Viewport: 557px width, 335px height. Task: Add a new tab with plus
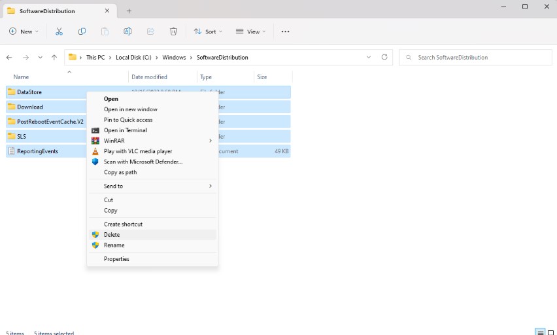[129, 11]
